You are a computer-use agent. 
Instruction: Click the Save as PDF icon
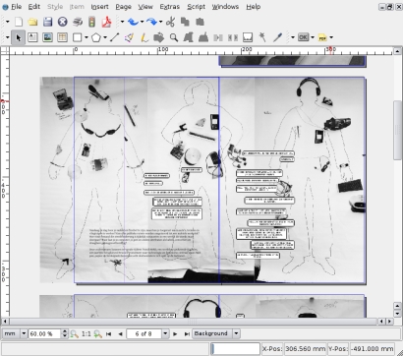coord(106,22)
